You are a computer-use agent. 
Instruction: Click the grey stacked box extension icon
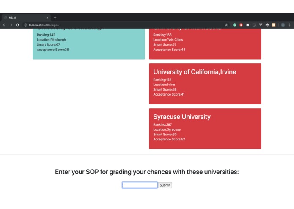pyautogui.click(x=267, y=25)
